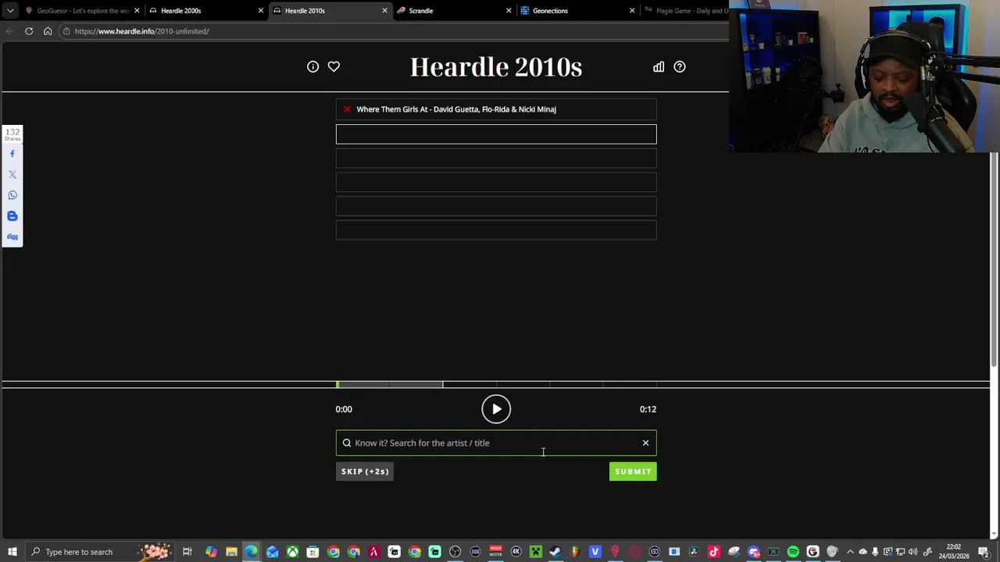Close the Heardle 2000s tab
The image size is (1000, 562).
pos(261,11)
